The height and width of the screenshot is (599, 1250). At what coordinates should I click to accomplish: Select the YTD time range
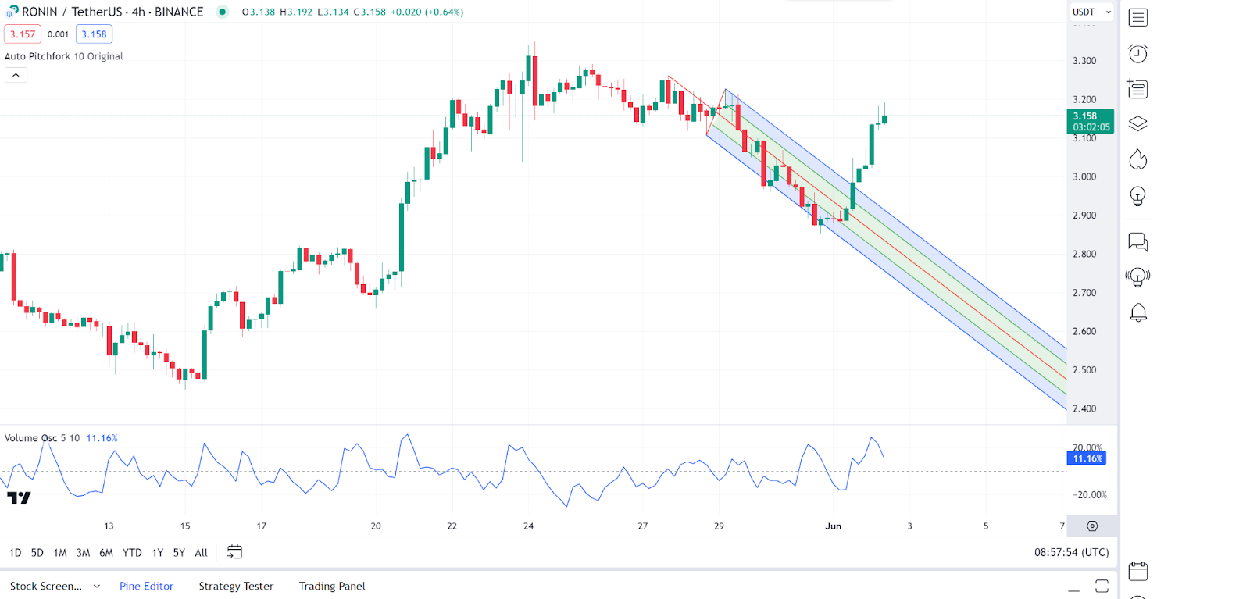point(132,552)
